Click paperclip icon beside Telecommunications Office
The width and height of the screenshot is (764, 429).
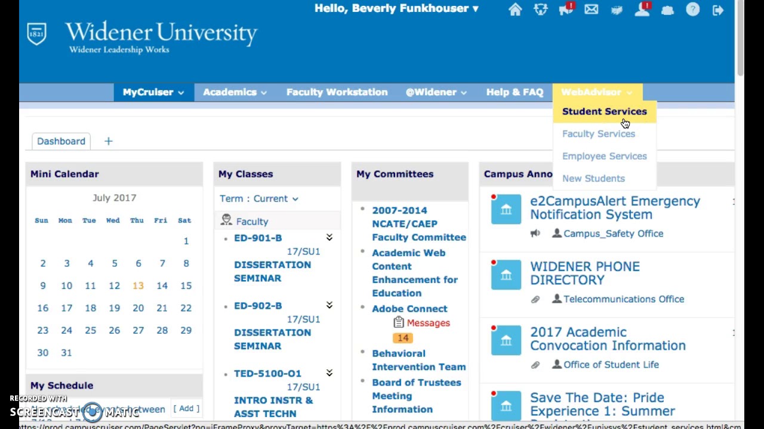535,299
